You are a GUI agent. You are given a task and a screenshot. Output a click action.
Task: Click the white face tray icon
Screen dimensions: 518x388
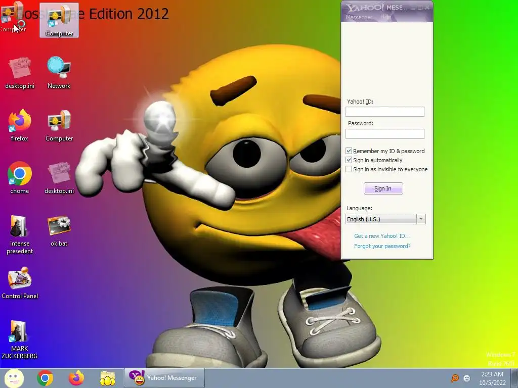click(467, 378)
